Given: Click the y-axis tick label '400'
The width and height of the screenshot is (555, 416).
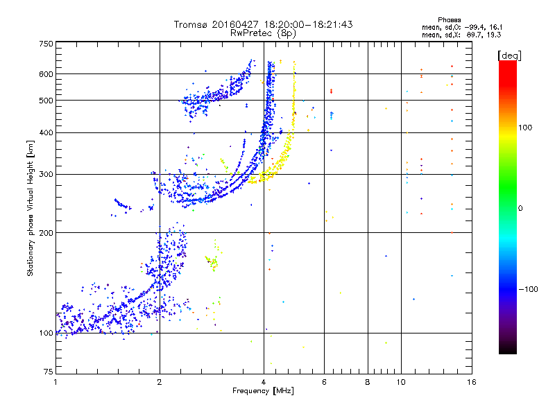Looking at the screenshot, I should click(46, 133).
